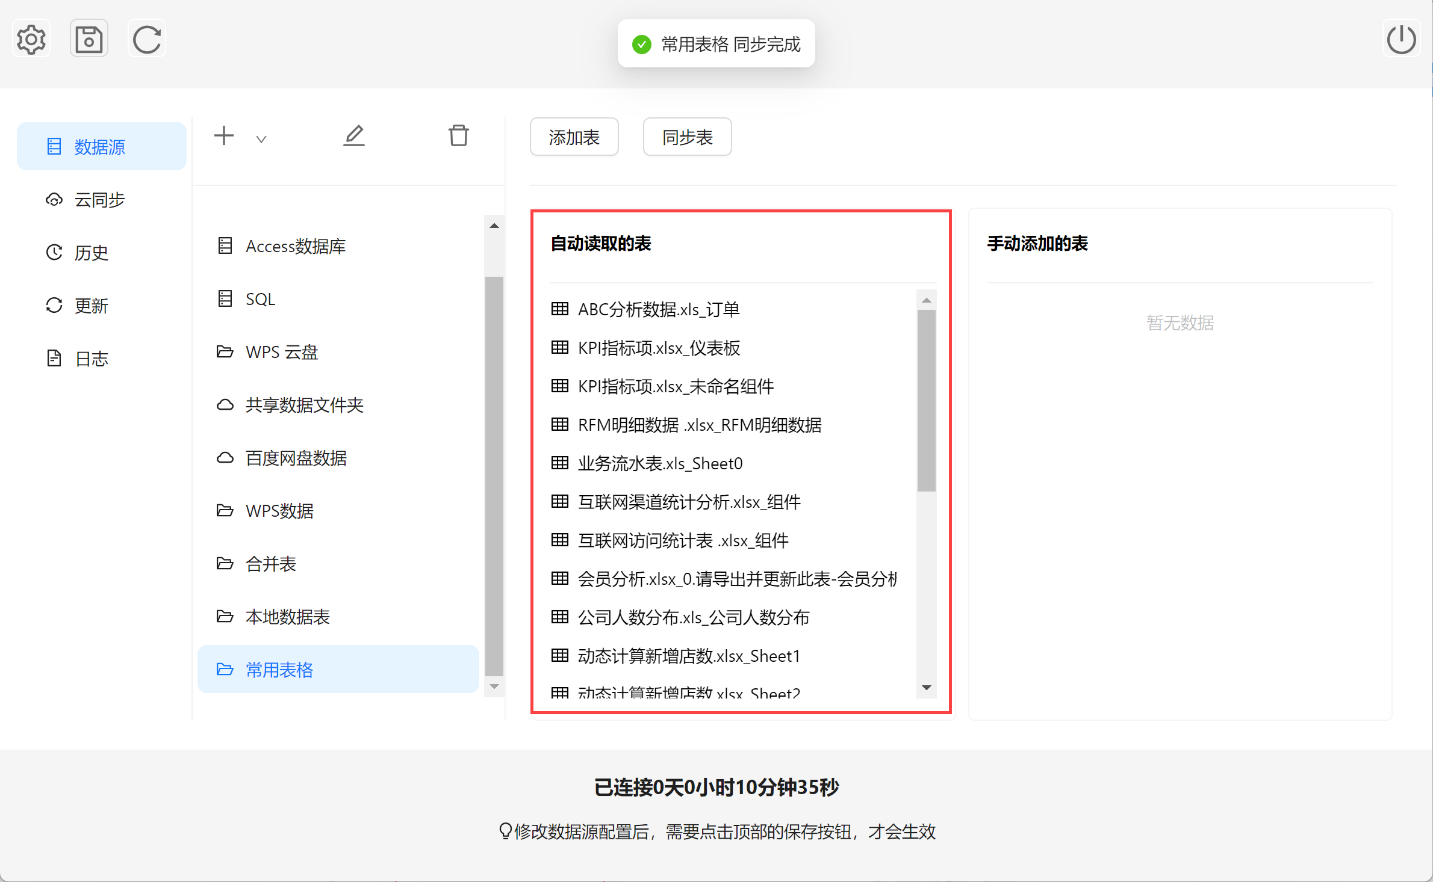Switch to the 日志 sidebar tab
Viewport: 1433px width, 882px height.
[x=91, y=359]
